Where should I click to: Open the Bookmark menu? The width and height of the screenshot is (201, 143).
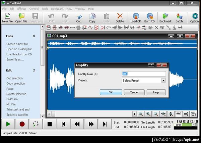[57, 9]
